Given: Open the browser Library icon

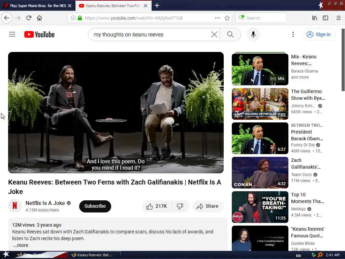Looking at the screenshot, I should [x=315, y=18].
